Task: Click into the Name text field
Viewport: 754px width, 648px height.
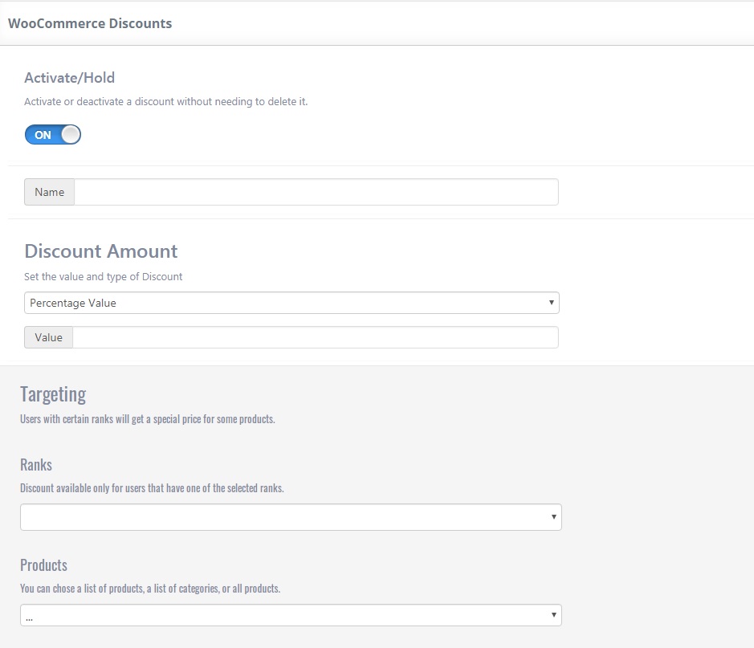Action: (x=316, y=193)
